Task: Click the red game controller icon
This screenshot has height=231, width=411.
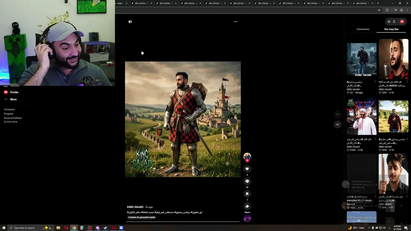Action: pos(402,22)
